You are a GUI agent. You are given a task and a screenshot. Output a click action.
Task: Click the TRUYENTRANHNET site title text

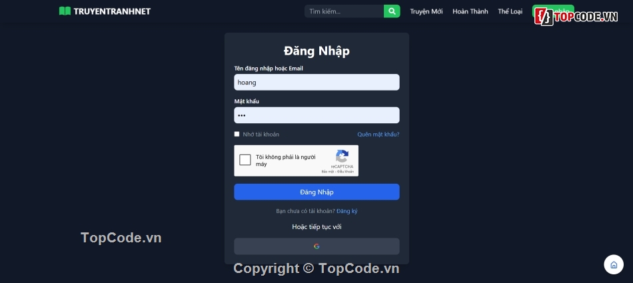click(112, 11)
